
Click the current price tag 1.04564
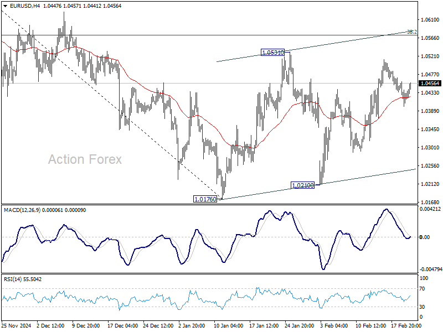click(x=430, y=84)
